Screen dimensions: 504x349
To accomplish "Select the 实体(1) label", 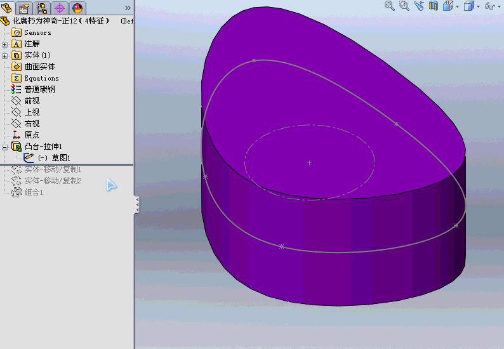I will click(37, 55).
